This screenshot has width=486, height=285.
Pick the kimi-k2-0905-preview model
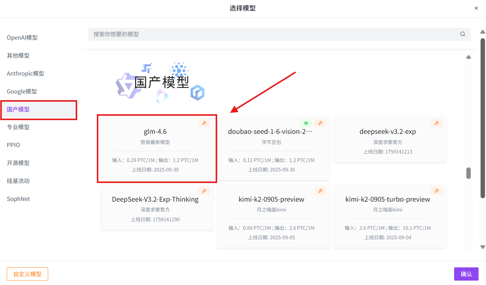pyautogui.click(x=271, y=213)
